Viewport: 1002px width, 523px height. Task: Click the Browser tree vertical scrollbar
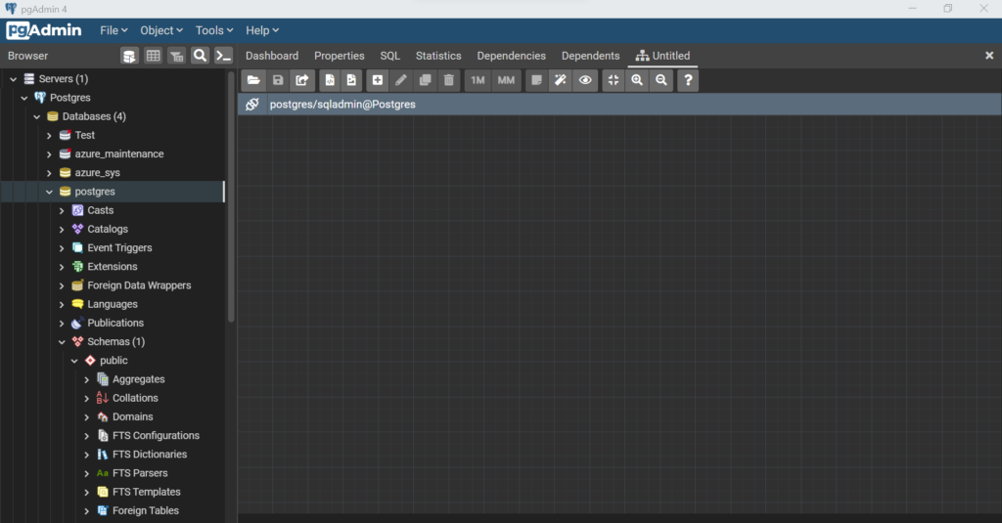tap(231, 196)
